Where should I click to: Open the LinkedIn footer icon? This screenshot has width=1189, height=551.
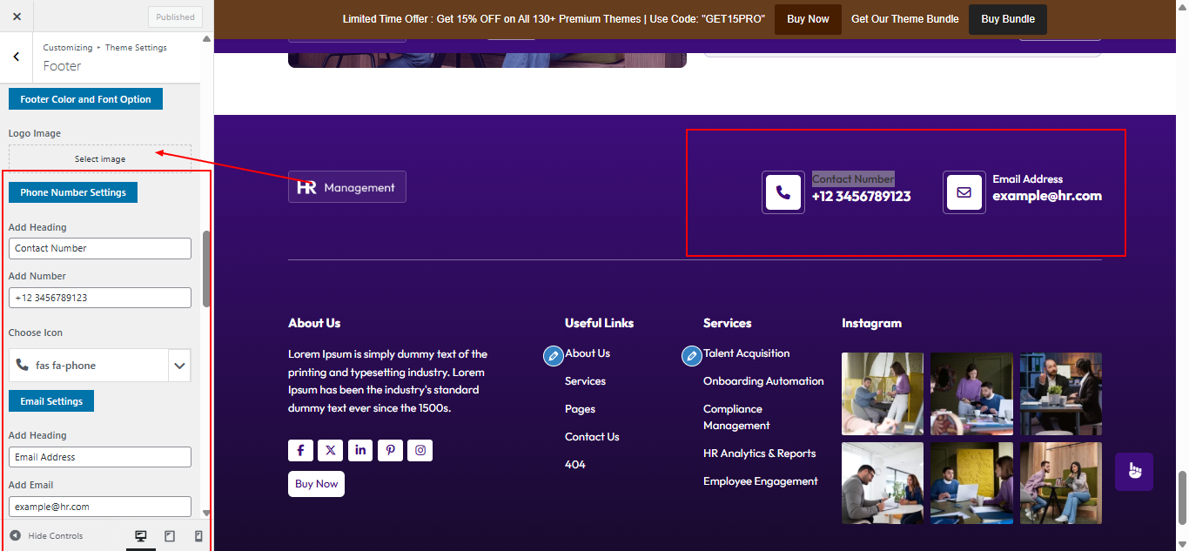pyautogui.click(x=360, y=450)
